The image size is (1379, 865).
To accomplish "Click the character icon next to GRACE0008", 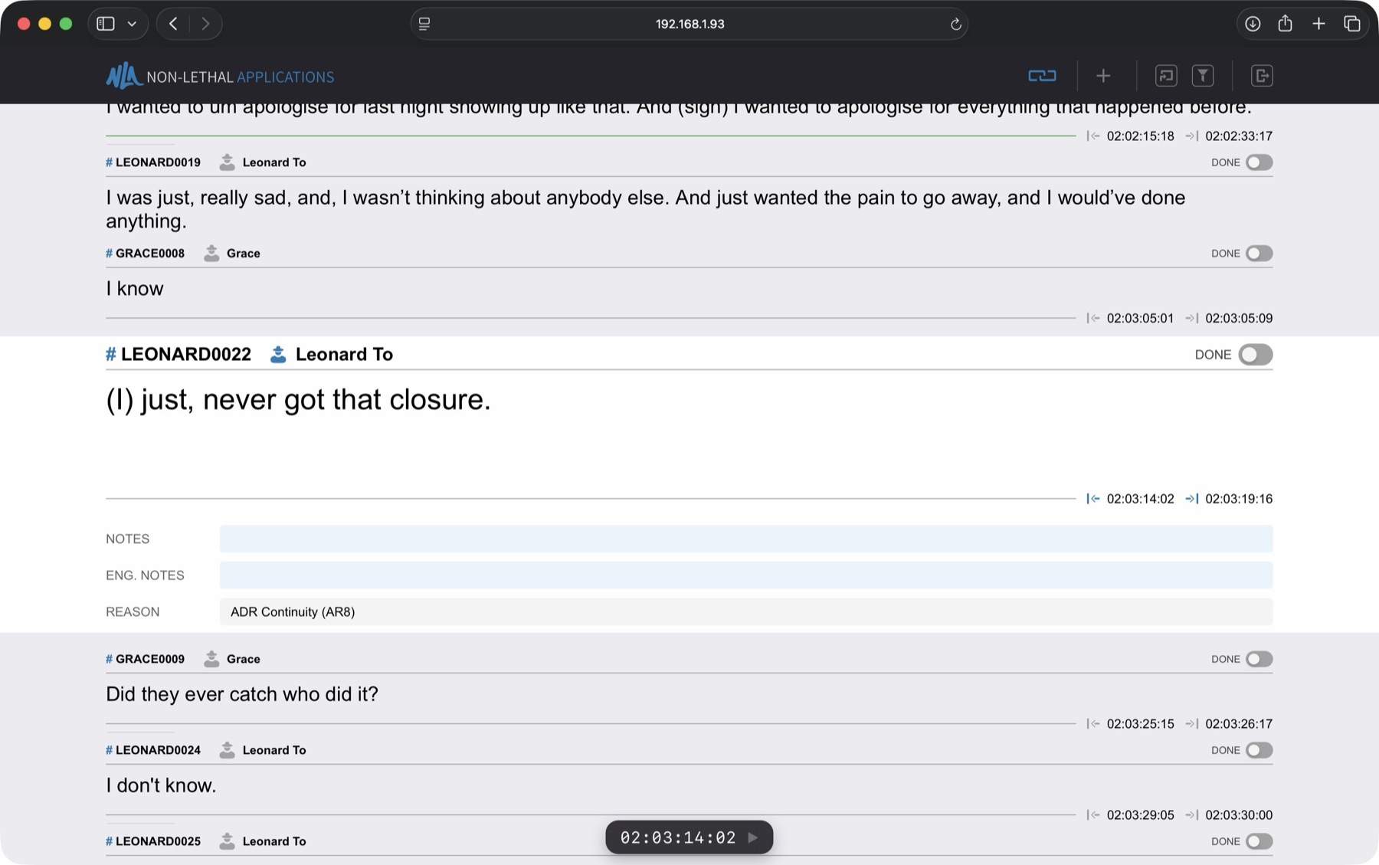I will point(211,253).
